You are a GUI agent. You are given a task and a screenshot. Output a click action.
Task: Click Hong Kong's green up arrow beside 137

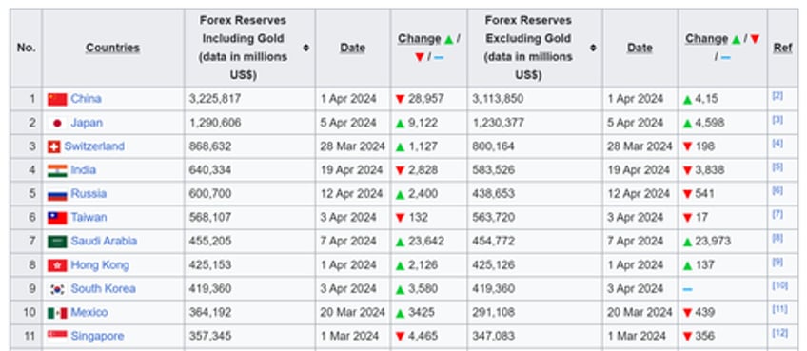(687, 265)
